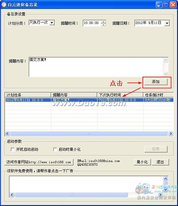Click the task list's right scroll arrow
The height and width of the screenshot is (206, 178).
[171, 134]
